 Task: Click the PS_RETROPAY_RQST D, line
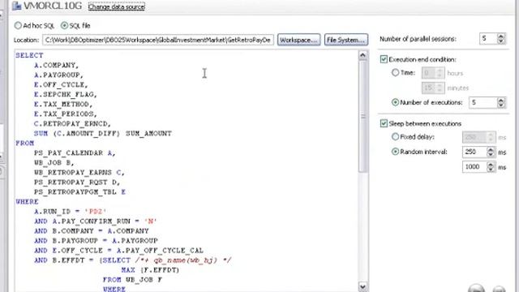pos(77,182)
